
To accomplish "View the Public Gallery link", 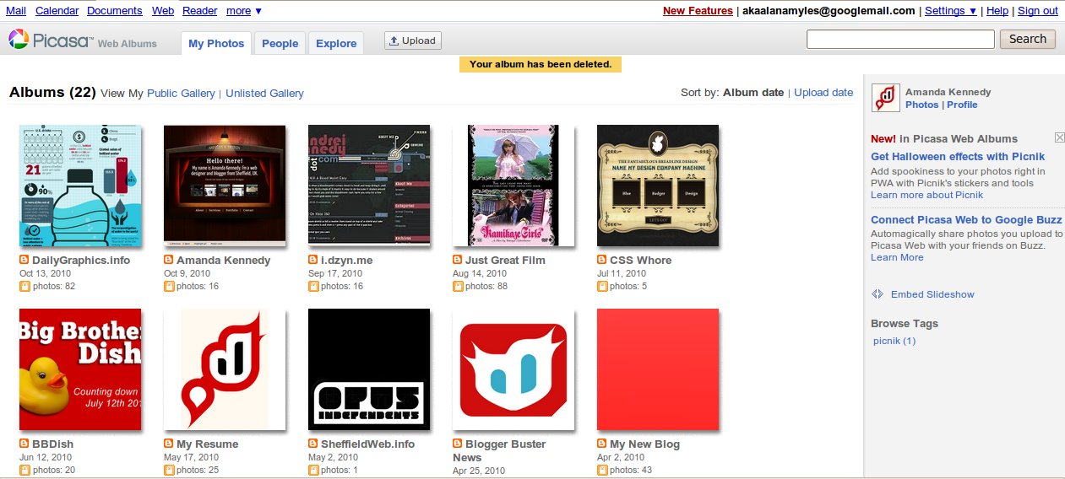I will point(181,94).
